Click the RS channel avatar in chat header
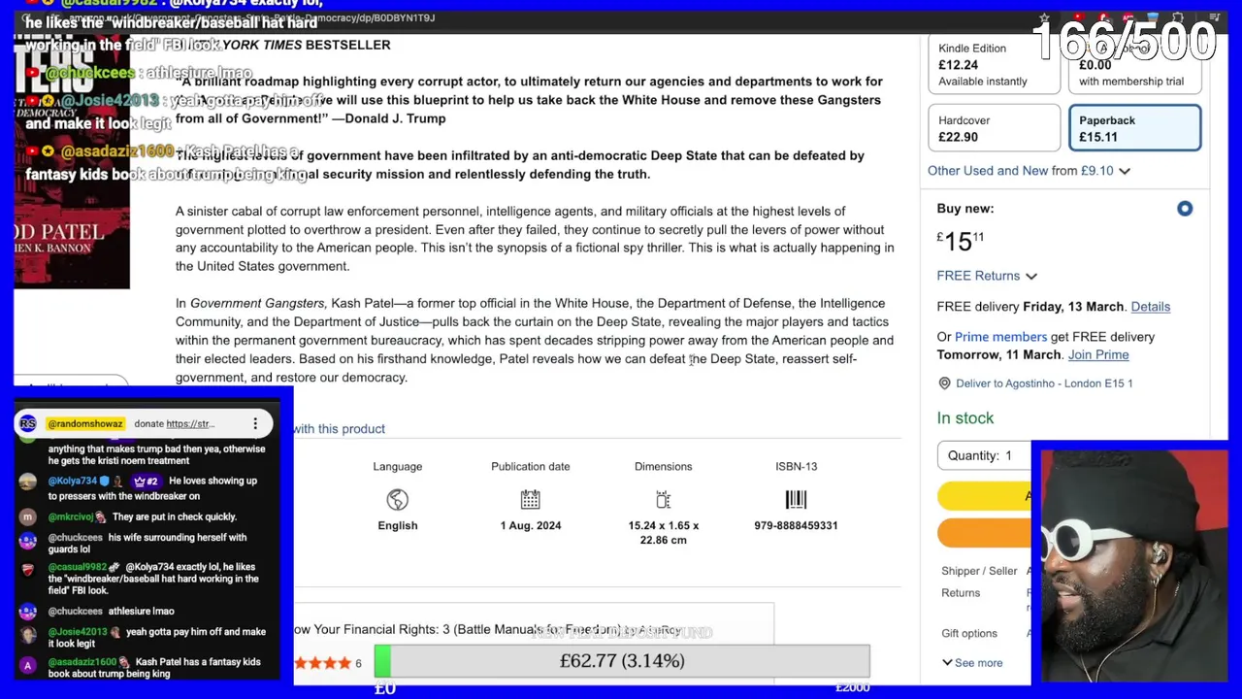This screenshot has width=1242, height=699. click(27, 423)
